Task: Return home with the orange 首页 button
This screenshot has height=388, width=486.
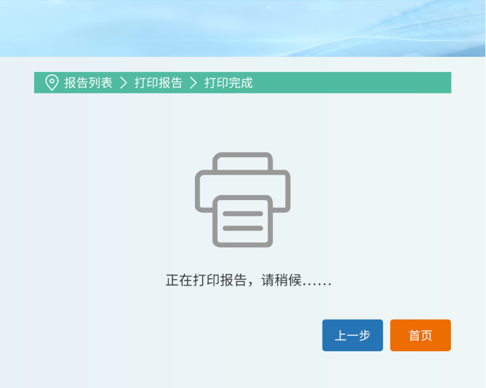Action: point(420,335)
